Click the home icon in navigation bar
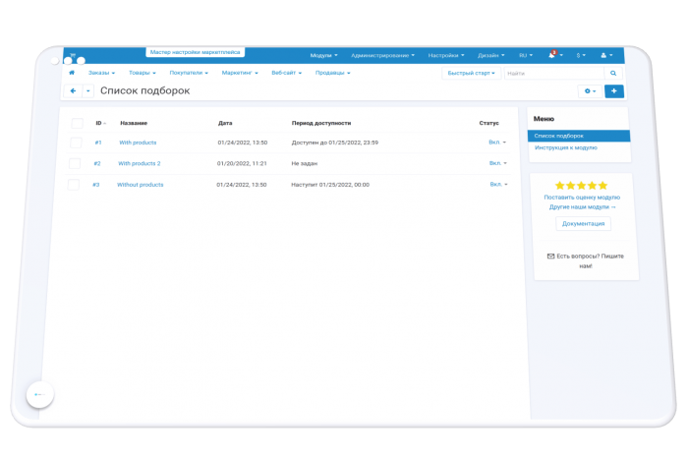The width and height of the screenshot is (688, 458). coord(72,73)
